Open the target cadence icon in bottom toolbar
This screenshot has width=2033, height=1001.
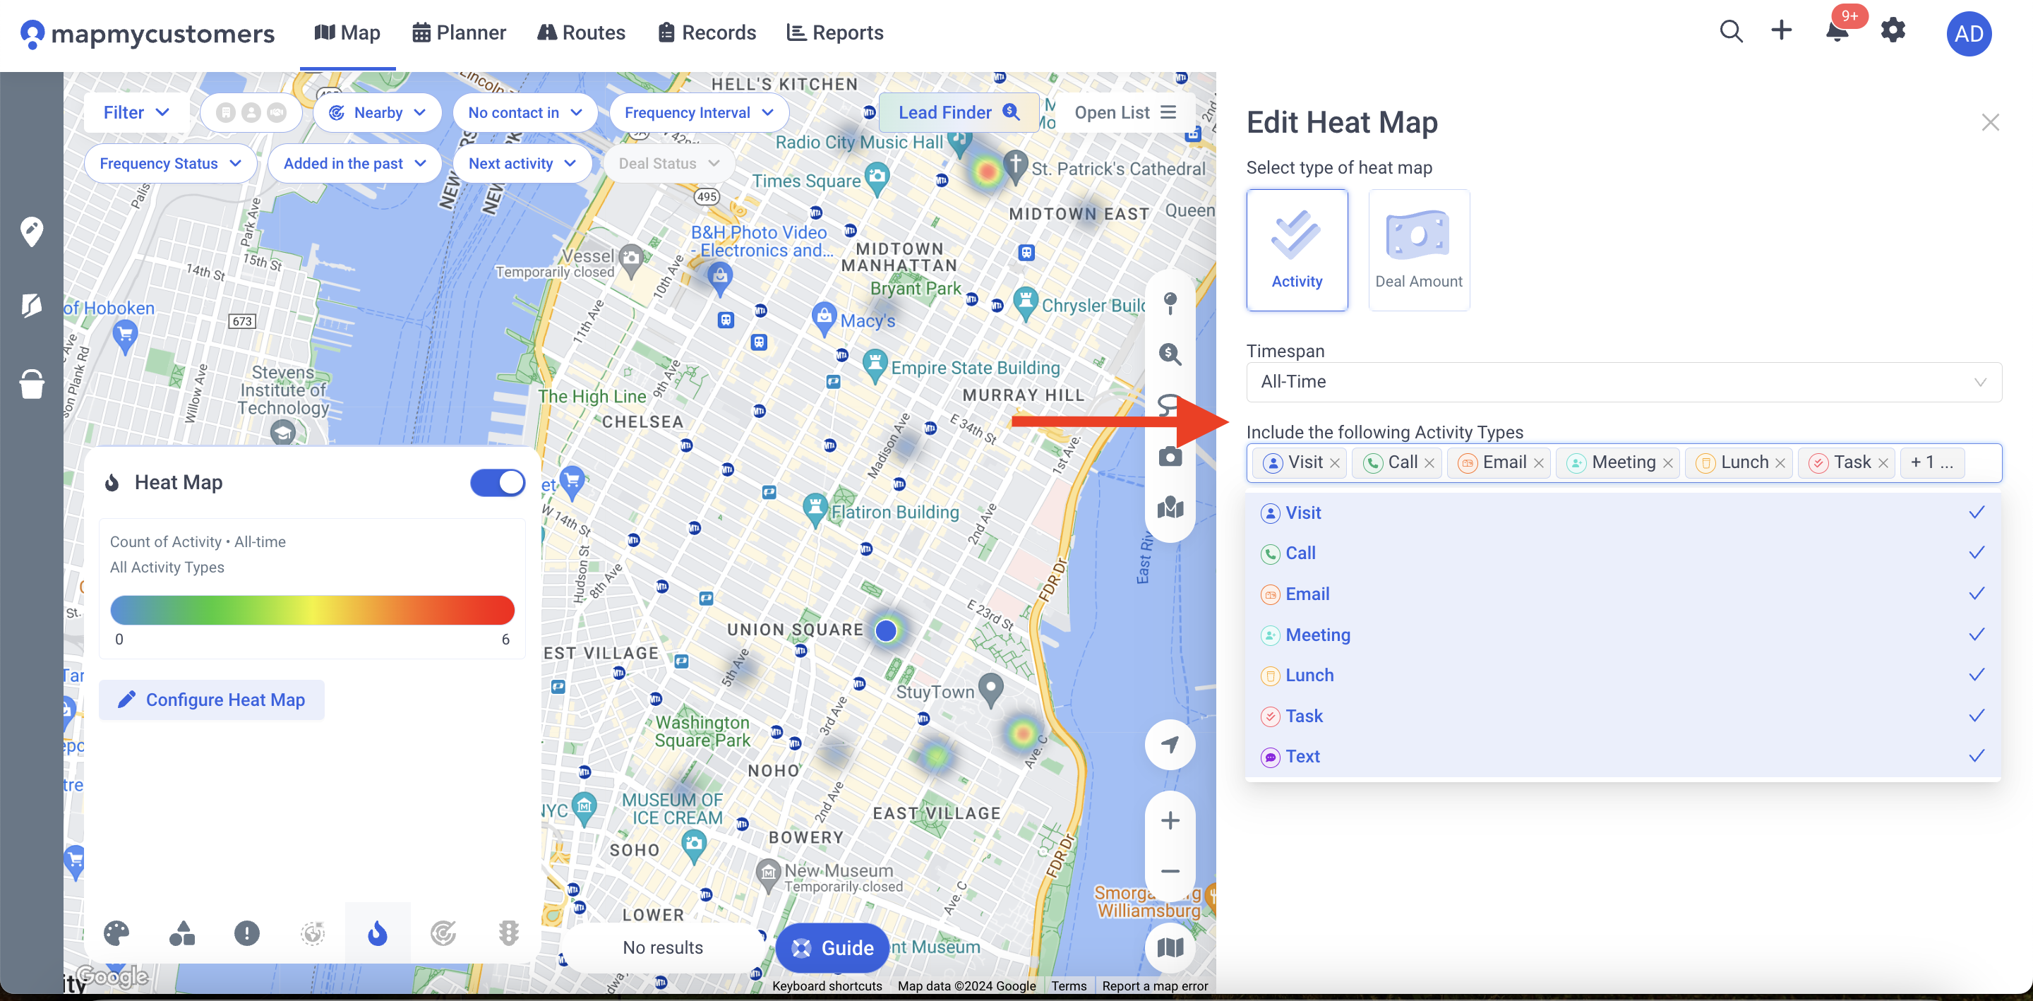443,933
